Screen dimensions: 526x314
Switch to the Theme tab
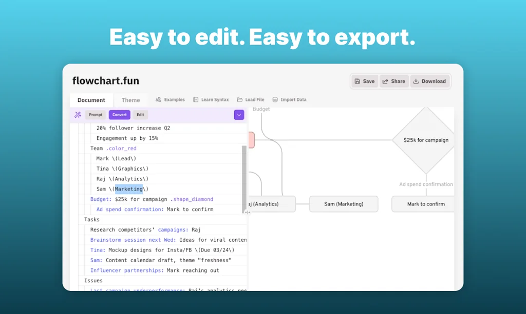[131, 99]
